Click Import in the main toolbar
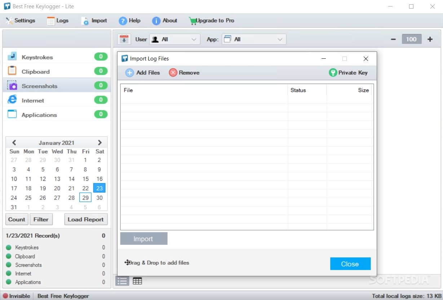The width and height of the screenshot is (443, 300). click(94, 21)
